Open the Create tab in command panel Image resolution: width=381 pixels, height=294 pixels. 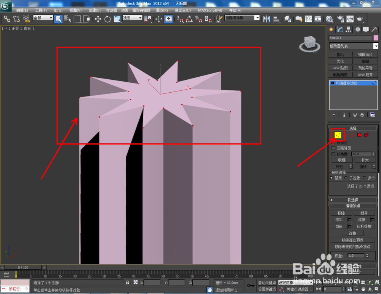[x=331, y=29]
